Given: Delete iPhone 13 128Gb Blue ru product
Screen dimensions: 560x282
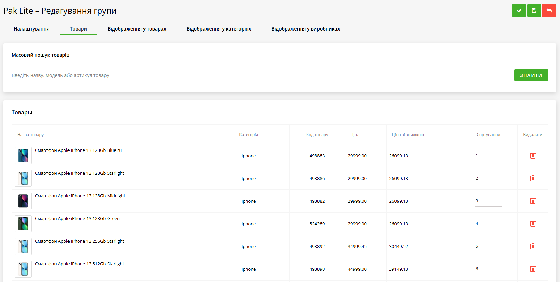Looking at the screenshot, I should (533, 156).
